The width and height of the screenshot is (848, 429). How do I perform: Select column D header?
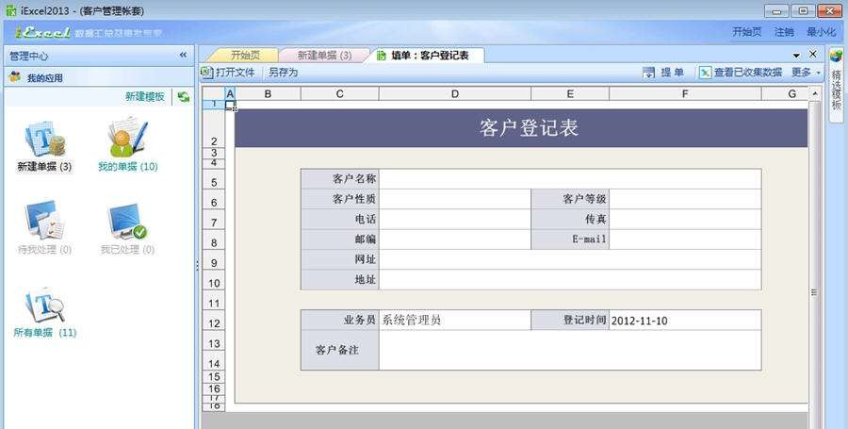[x=455, y=93]
